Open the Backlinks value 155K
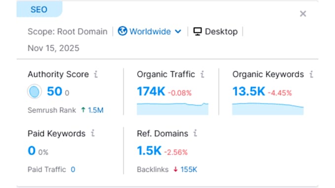 [189, 169]
